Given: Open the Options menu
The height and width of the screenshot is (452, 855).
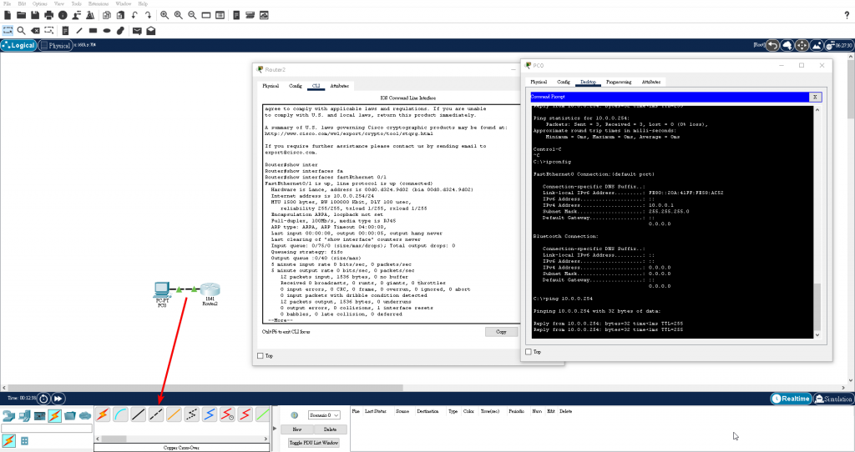Looking at the screenshot, I should pos(39,4).
